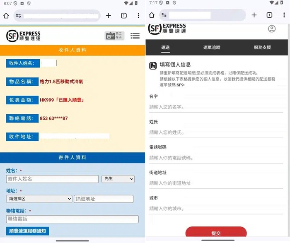Click SF Express logo on left page
290x243 pixels.
coord(23,36)
